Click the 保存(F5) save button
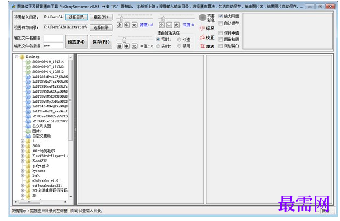The width and height of the screenshot is (340, 221). click(101, 42)
